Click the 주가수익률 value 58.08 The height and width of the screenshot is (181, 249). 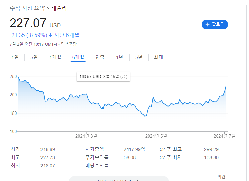pos(130,157)
